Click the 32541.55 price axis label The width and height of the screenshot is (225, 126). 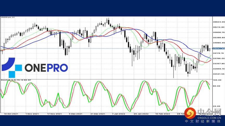tap(219, 74)
